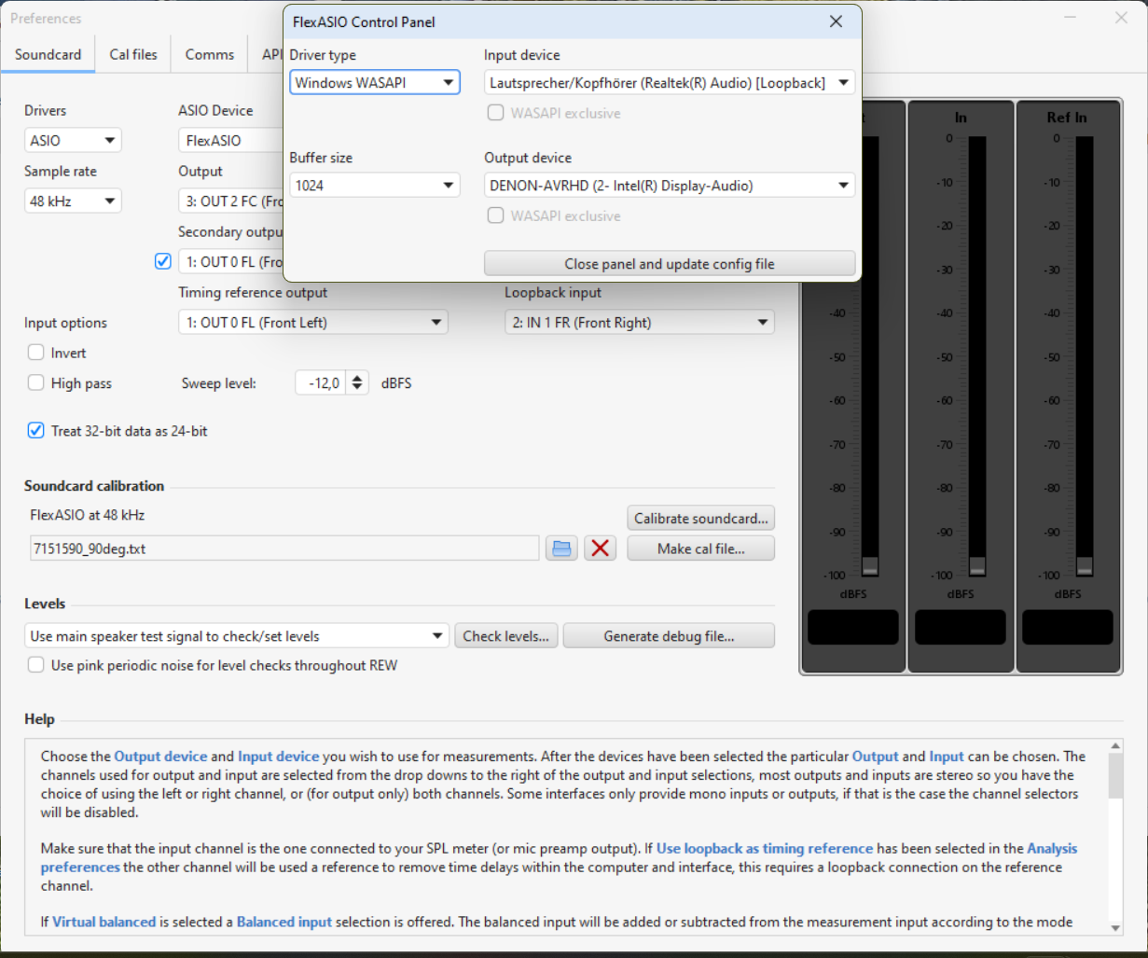Uncheck Treat 32-bit data as 24-bit
This screenshot has height=958, width=1148.
36,431
